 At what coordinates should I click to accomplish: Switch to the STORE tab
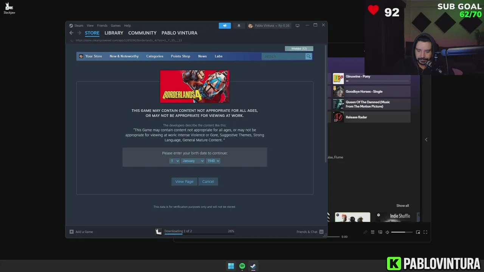point(92,33)
